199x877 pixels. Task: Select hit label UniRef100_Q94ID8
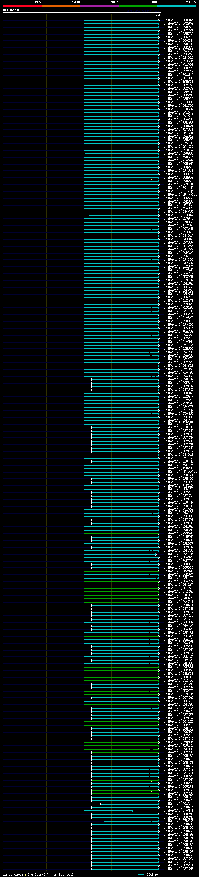[x=178, y=554]
